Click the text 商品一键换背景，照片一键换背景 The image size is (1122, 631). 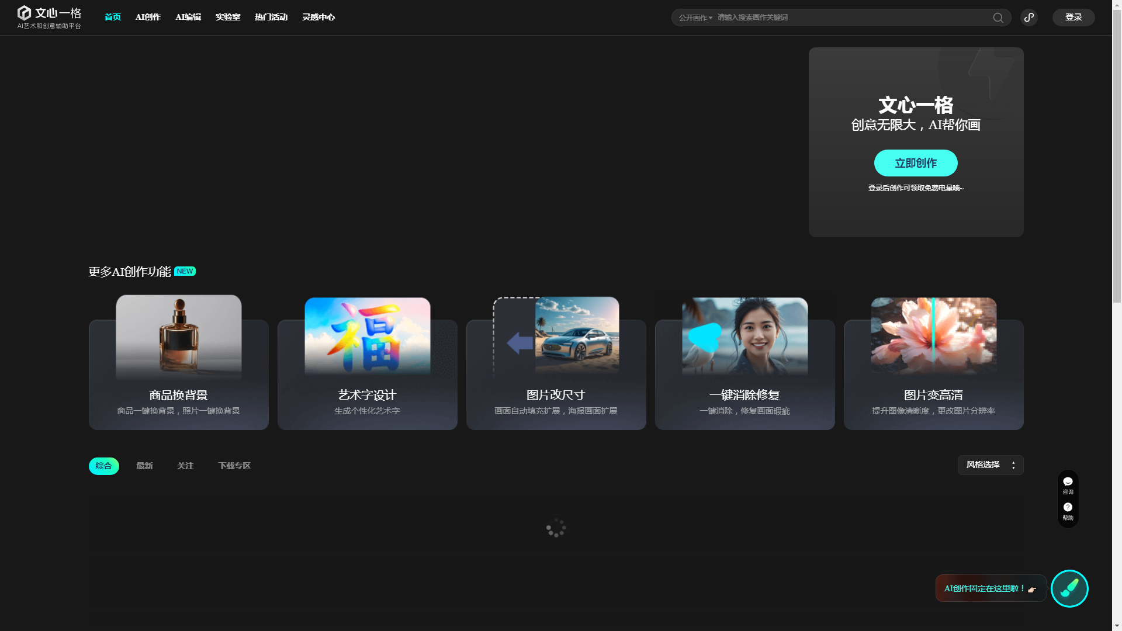179,411
